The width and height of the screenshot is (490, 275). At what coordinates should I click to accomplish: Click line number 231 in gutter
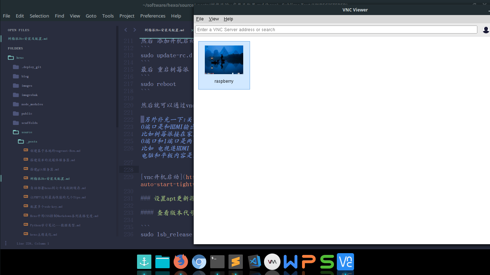(x=128, y=198)
